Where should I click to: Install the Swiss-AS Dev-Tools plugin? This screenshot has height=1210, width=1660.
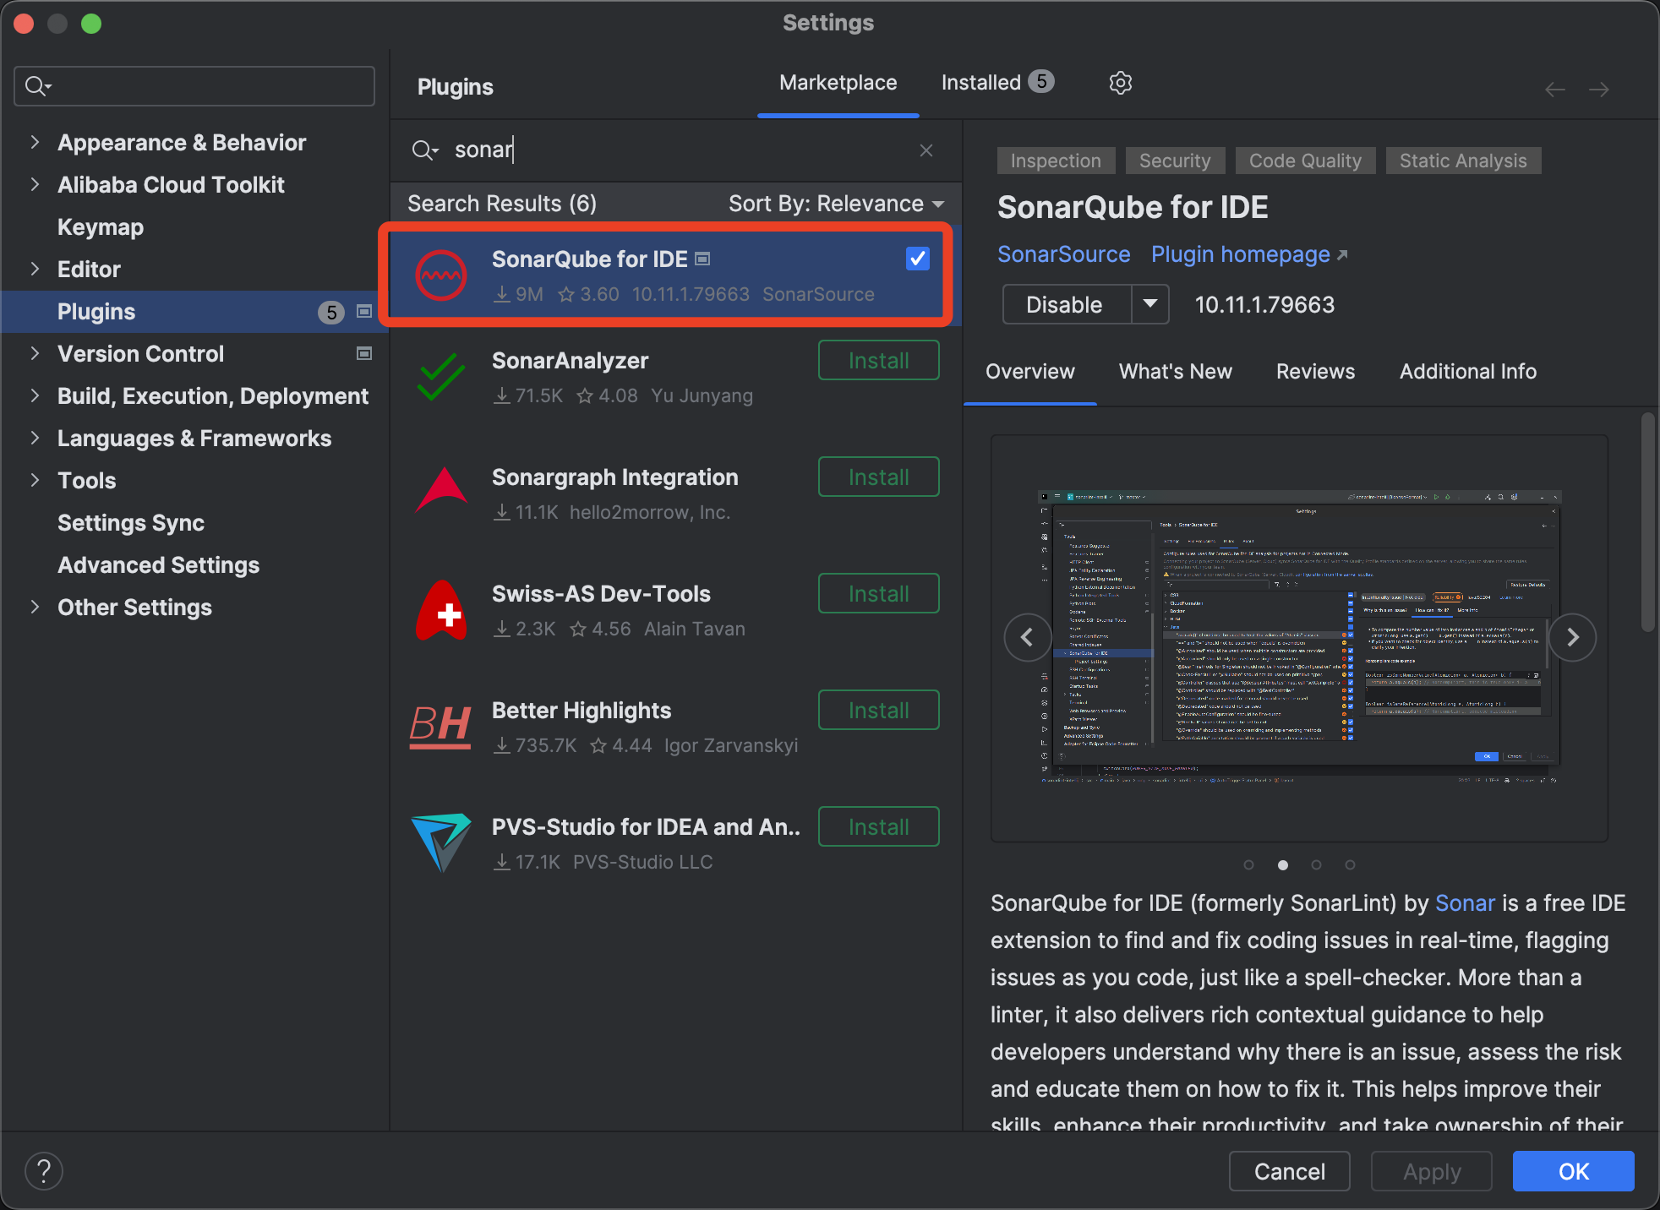(878, 594)
